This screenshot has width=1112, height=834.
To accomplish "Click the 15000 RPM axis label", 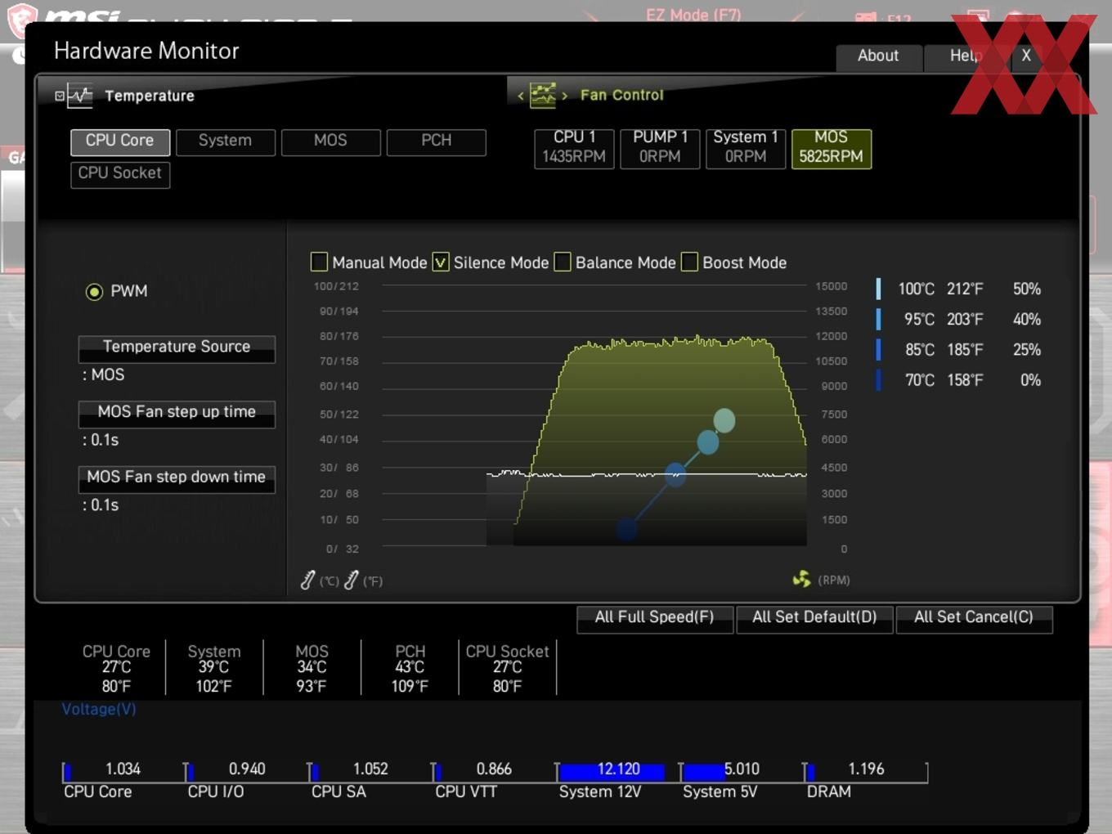I will coord(832,286).
